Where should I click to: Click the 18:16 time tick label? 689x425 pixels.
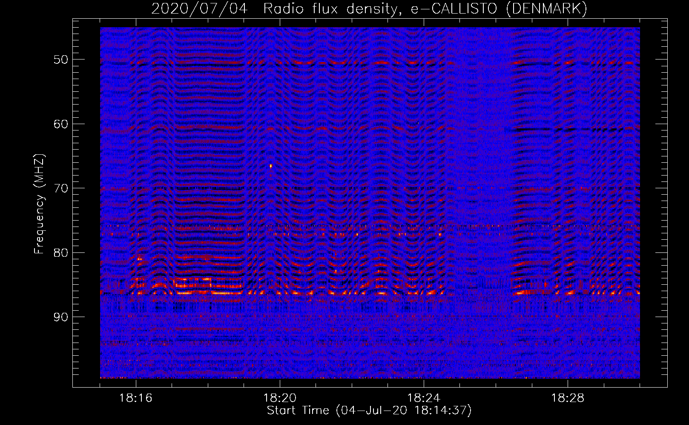[136, 398]
